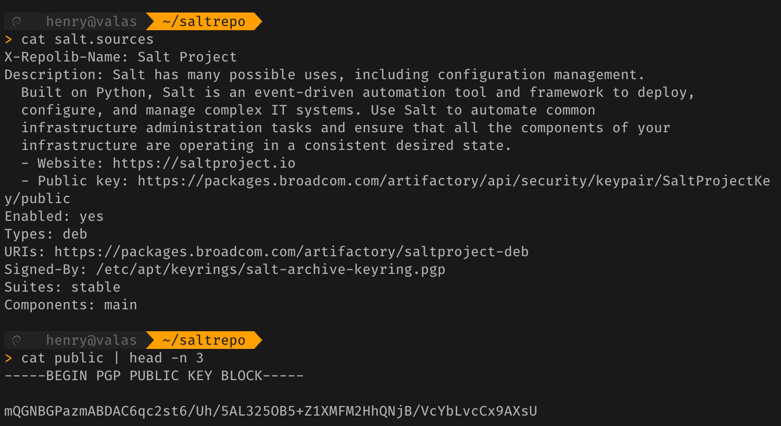Click the "cat salt.sources" command text
The image size is (781, 426).
(x=87, y=39)
